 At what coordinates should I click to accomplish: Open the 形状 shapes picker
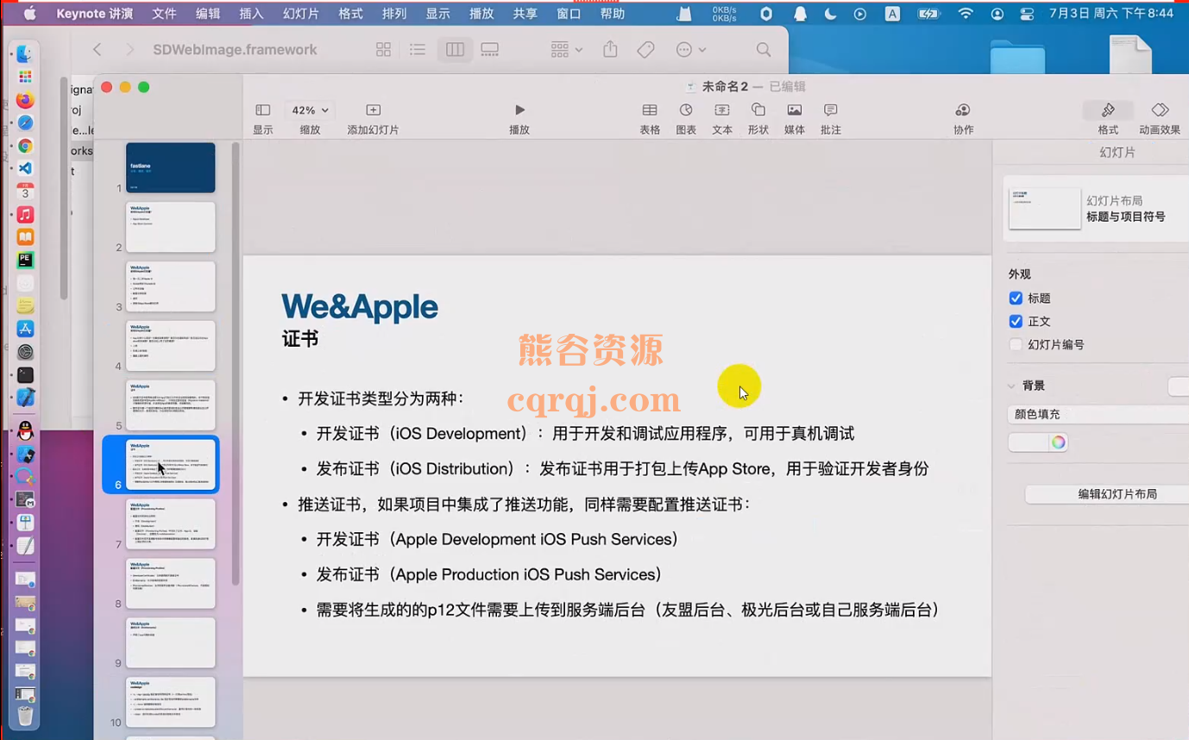758,119
